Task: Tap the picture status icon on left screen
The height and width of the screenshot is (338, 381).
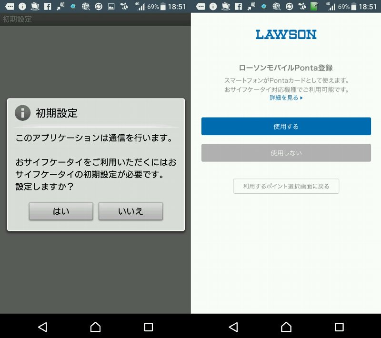Action: (x=111, y=7)
